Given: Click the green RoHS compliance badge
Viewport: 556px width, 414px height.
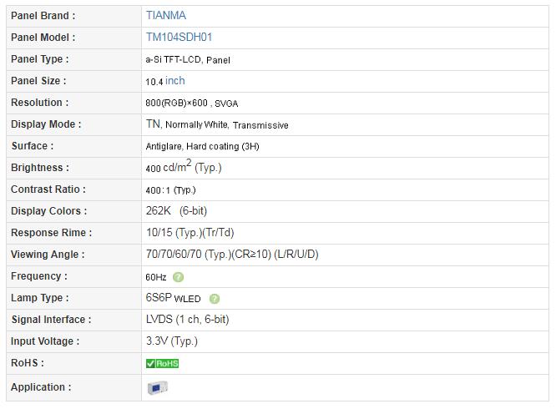Looking at the screenshot, I should [163, 363].
